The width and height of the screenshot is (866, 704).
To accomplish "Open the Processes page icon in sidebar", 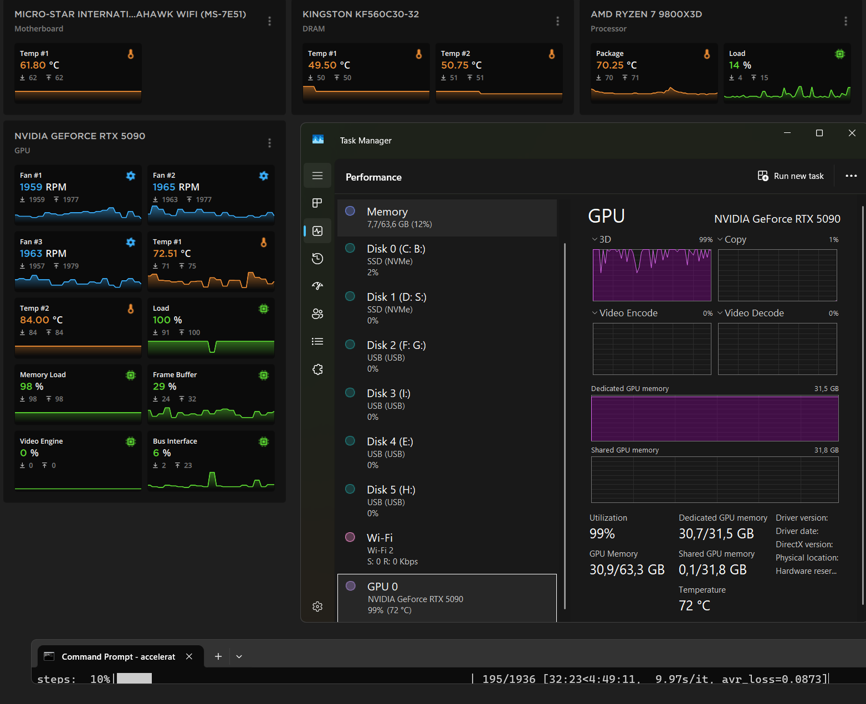I will [x=317, y=203].
